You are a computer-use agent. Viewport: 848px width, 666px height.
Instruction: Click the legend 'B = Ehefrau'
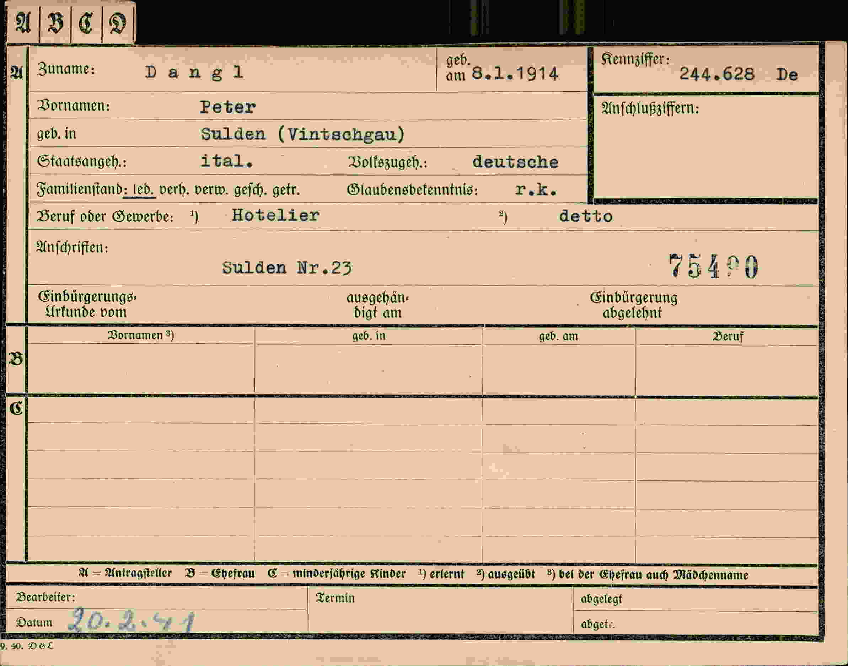coord(220,573)
